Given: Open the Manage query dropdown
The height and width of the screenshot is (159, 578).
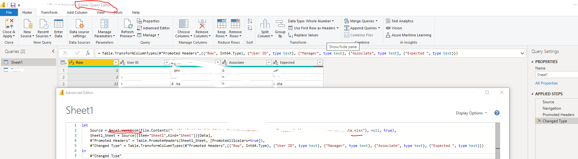Looking at the screenshot, I should 148,35.
